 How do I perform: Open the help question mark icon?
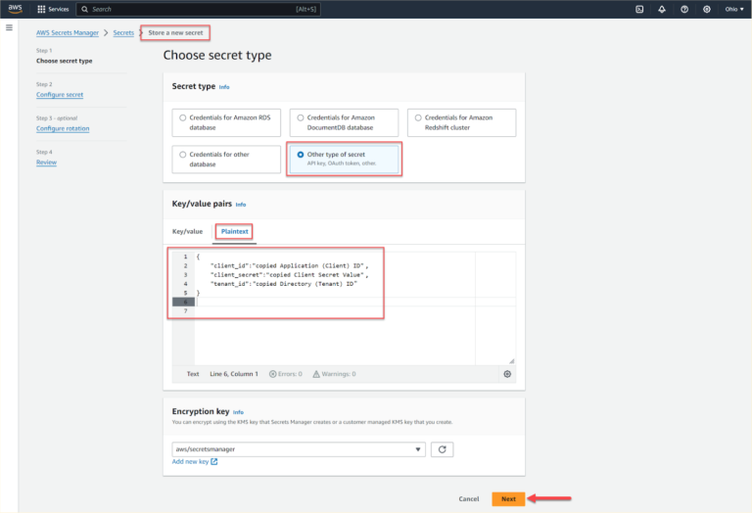pos(683,9)
